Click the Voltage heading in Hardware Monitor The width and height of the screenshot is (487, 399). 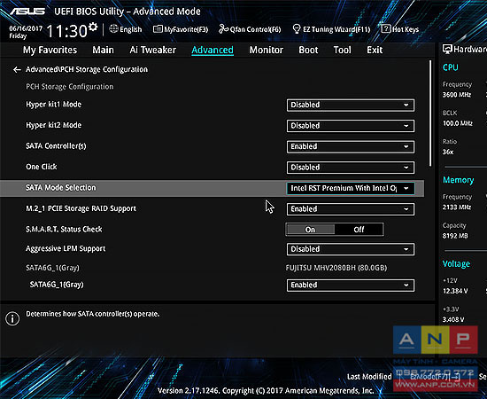[456, 264]
